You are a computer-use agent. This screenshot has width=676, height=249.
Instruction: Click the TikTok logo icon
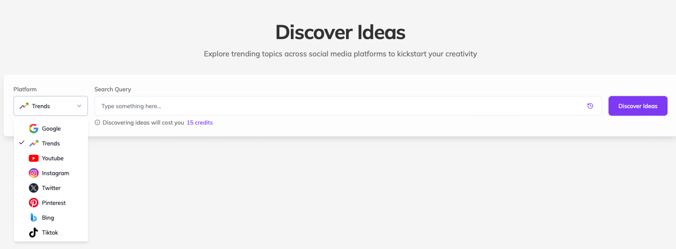(34, 233)
